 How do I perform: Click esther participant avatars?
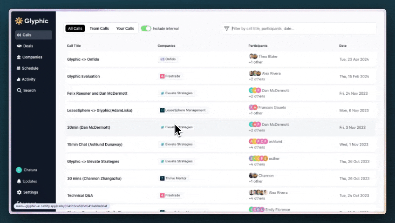point(258,158)
